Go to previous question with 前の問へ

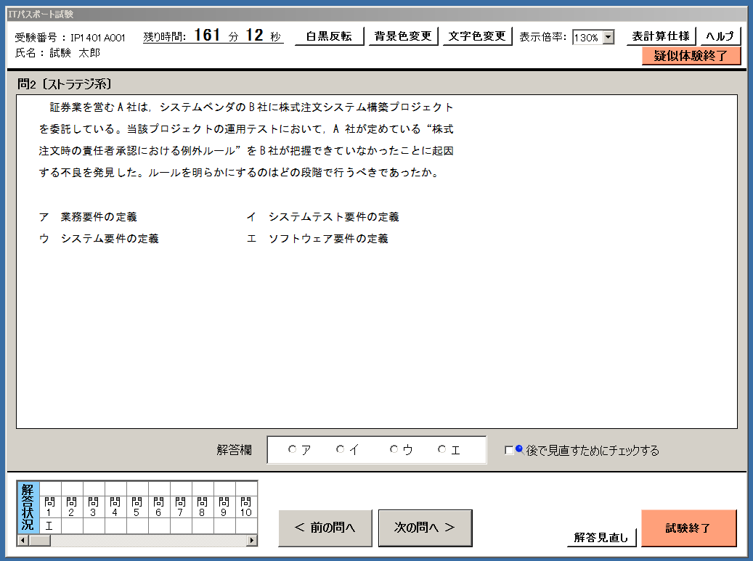click(x=325, y=528)
